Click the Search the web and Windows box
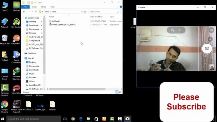 tap(34, 119)
